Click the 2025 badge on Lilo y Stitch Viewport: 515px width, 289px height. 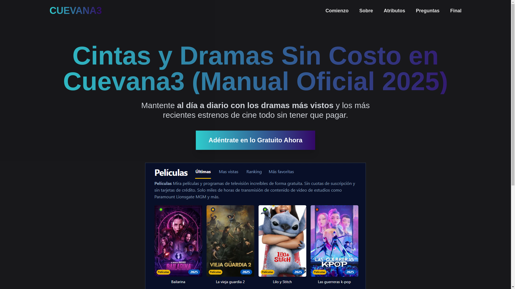[x=298, y=272]
